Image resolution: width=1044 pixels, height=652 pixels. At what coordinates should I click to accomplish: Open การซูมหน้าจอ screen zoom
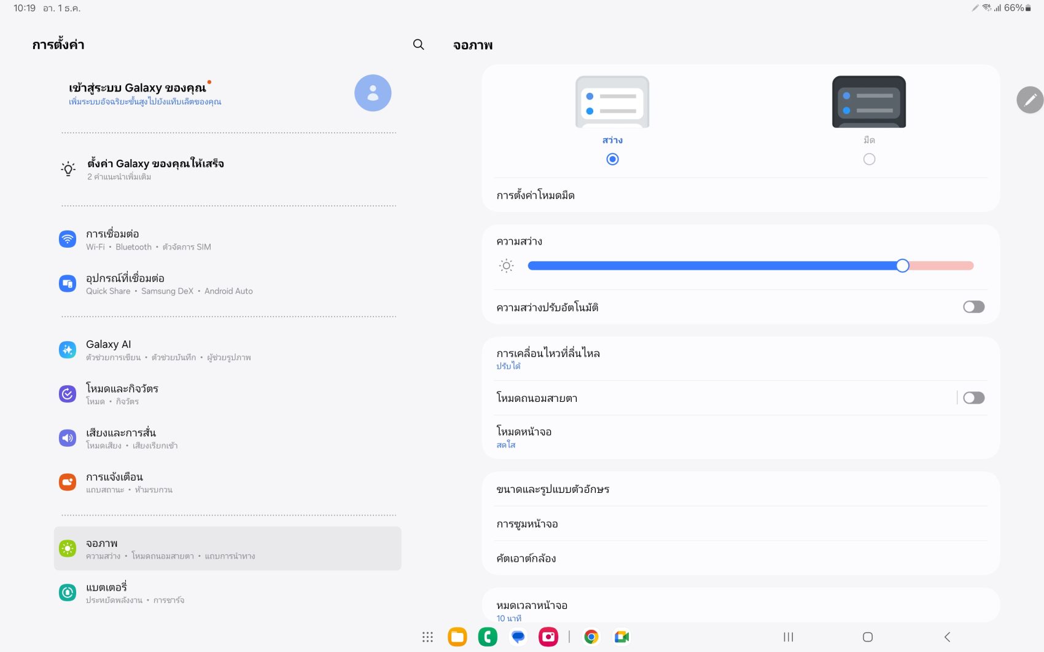[x=741, y=524]
